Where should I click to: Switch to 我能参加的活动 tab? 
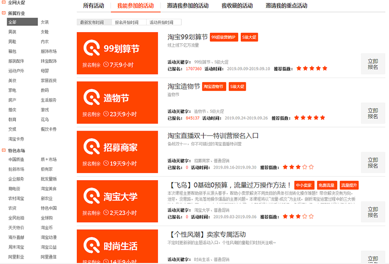point(136,6)
